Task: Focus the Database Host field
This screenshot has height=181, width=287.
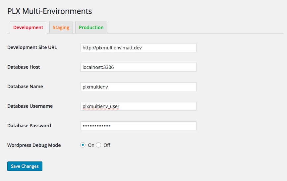Action: click(139, 67)
